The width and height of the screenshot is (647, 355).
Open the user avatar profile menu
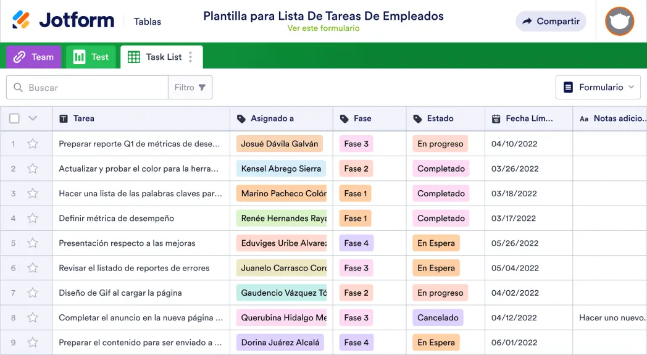point(619,22)
